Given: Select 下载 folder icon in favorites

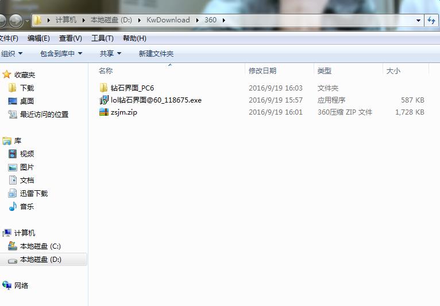Looking at the screenshot, I should [12, 88].
